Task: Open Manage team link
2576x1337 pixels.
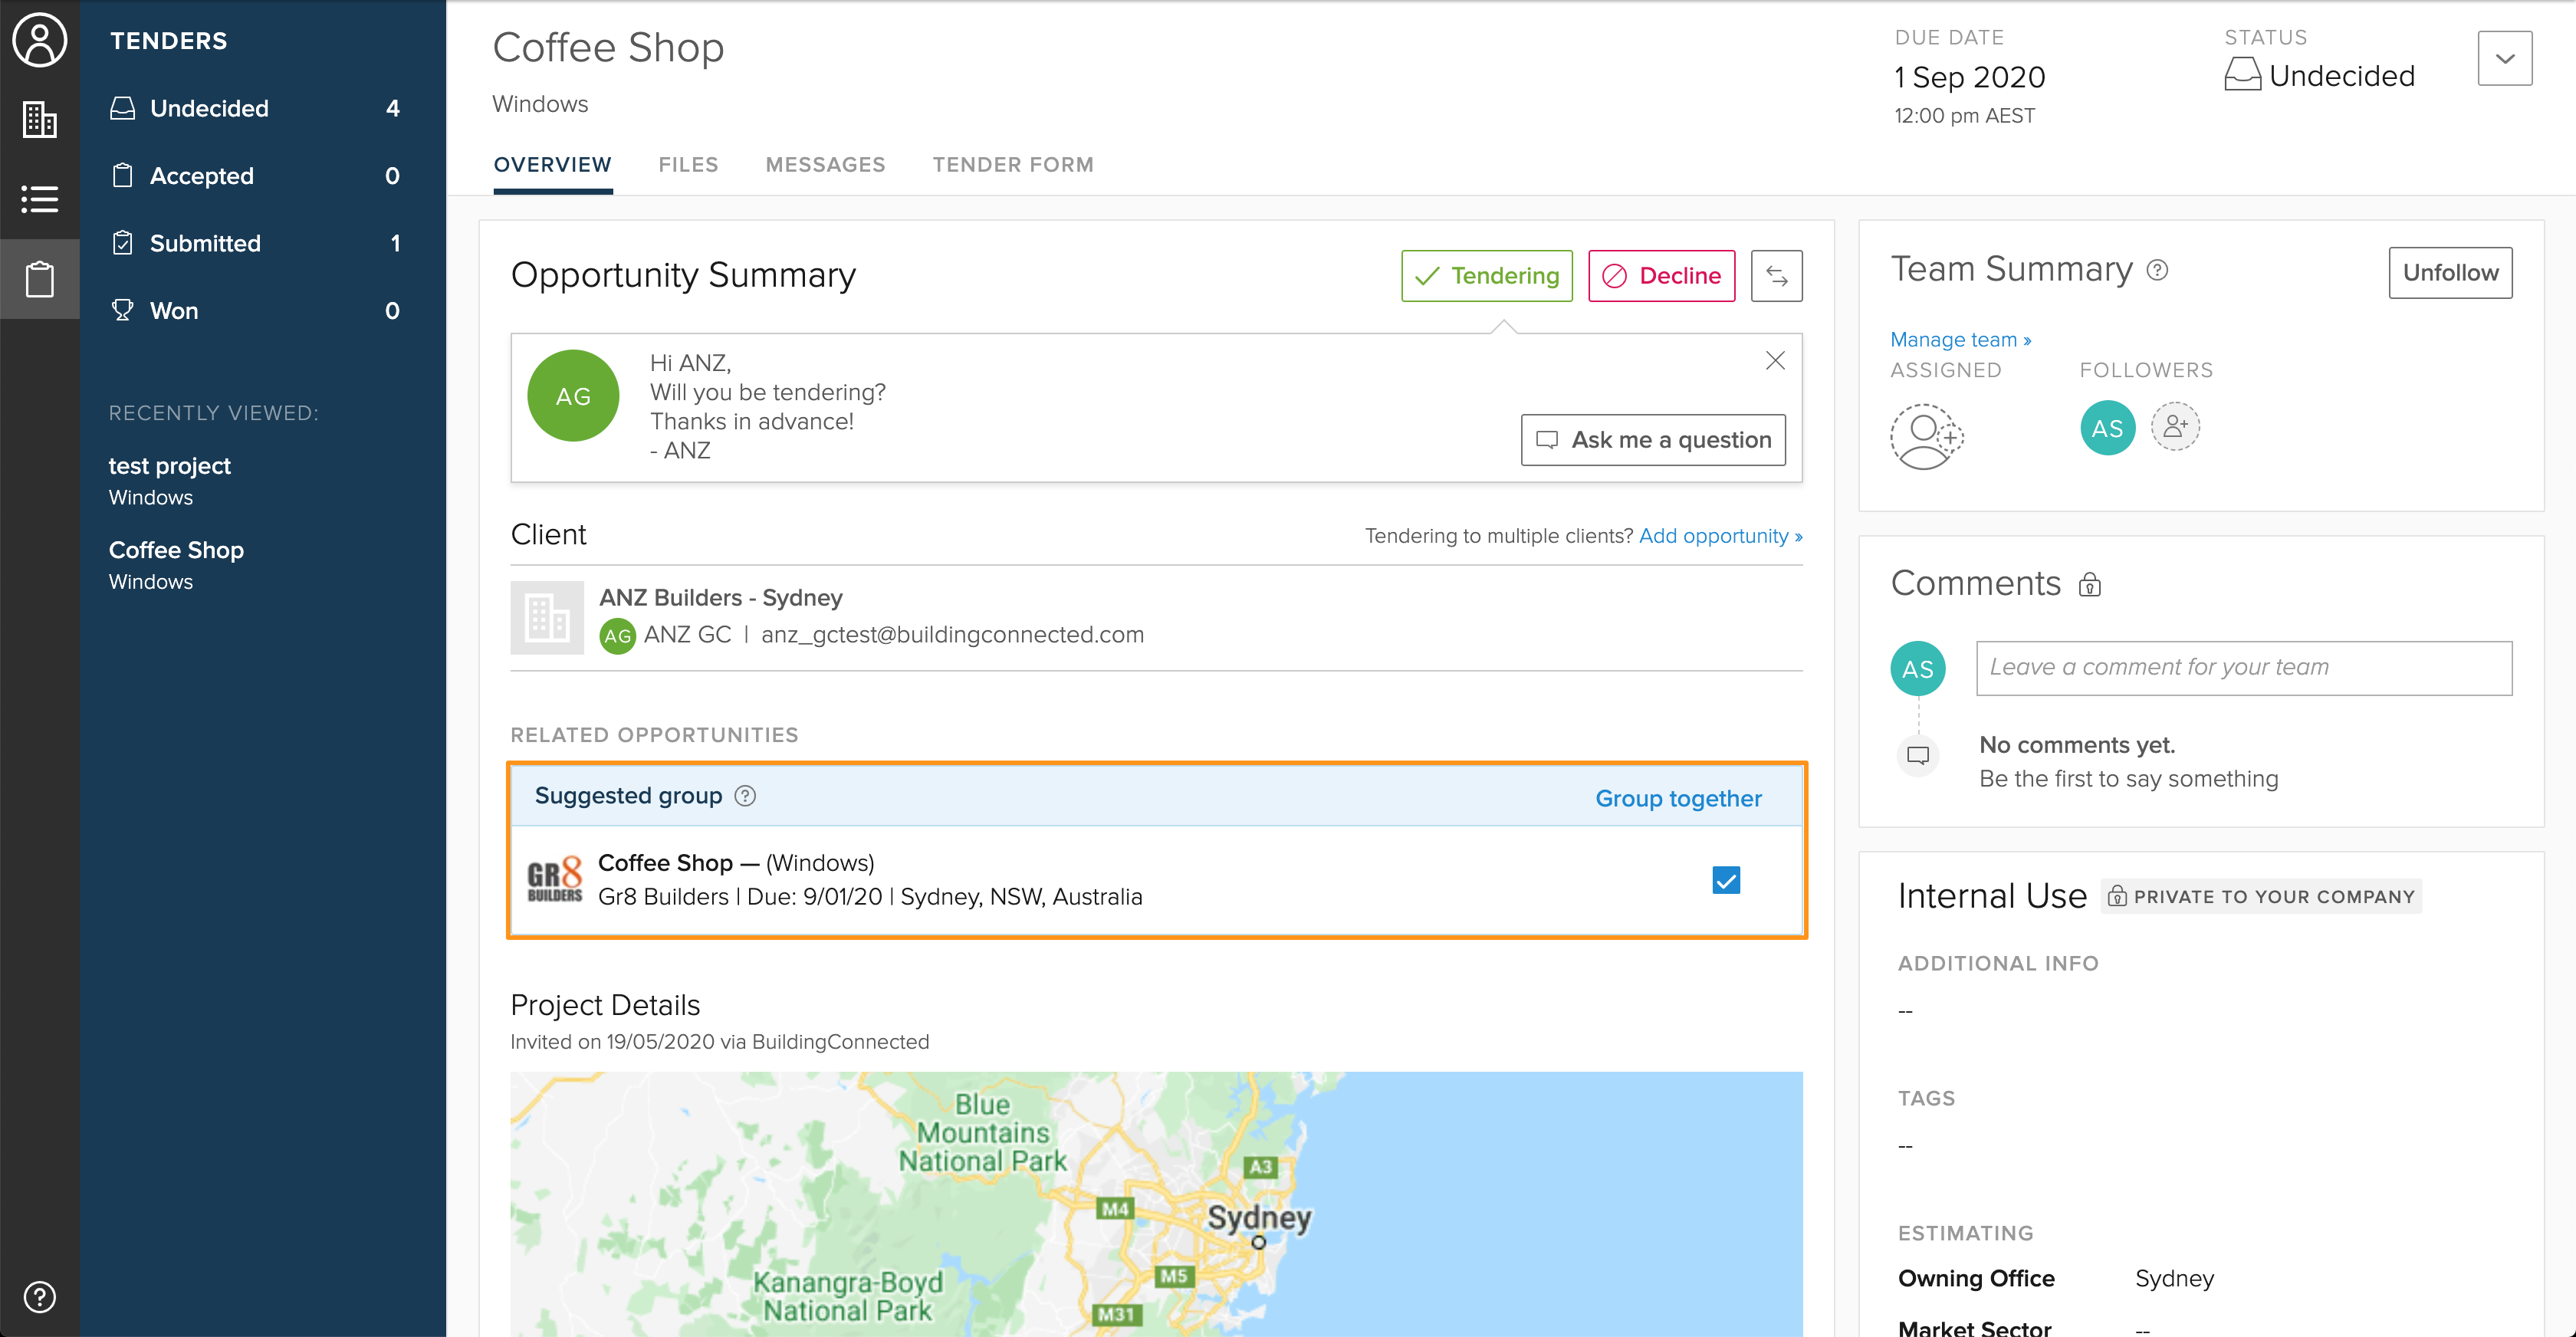Action: pyautogui.click(x=1960, y=340)
